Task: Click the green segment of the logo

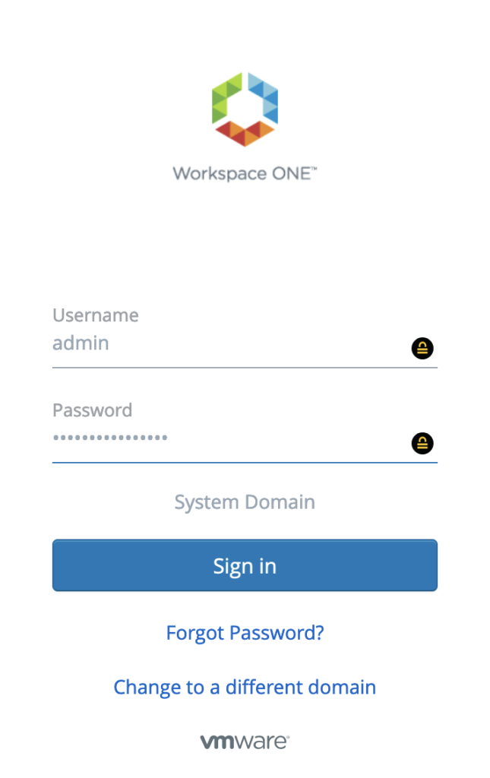Action: click(226, 96)
